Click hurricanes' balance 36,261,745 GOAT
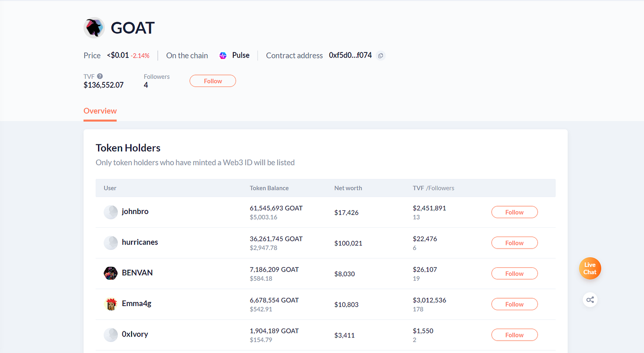The height and width of the screenshot is (353, 644). (x=276, y=239)
